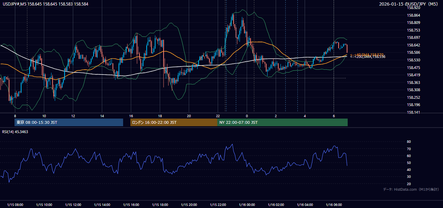Click the bottom time label 1/16 04:00
The width and height of the screenshot is (443, 208).
click(305, 205)
